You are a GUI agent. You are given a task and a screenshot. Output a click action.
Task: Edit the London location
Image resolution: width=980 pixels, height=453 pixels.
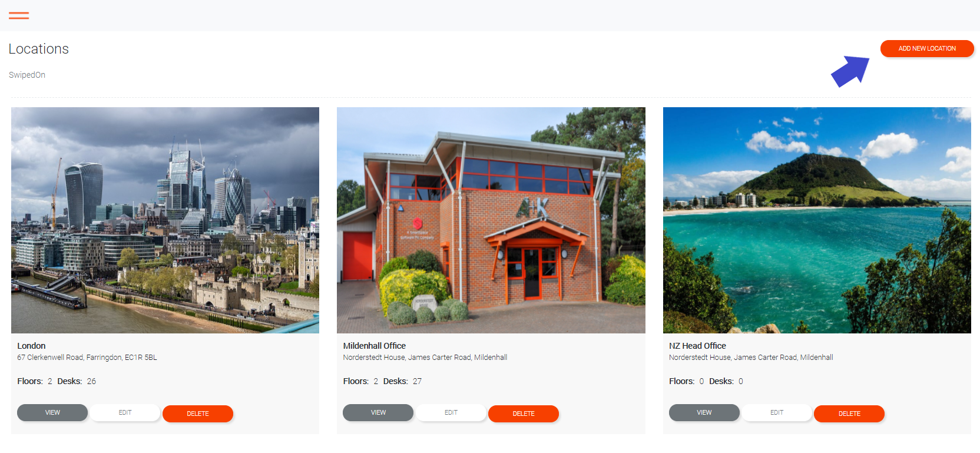click(x=125, y=412)
